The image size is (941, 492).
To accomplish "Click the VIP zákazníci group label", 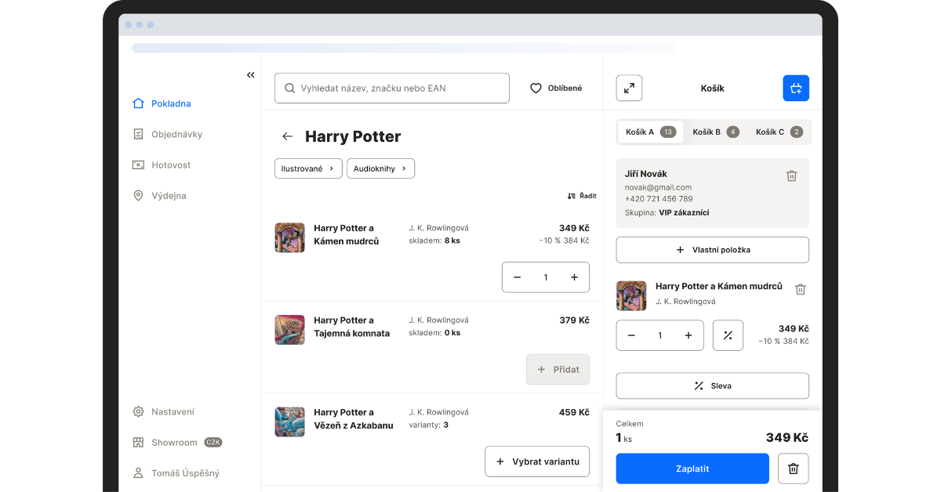I will [684, 212].
